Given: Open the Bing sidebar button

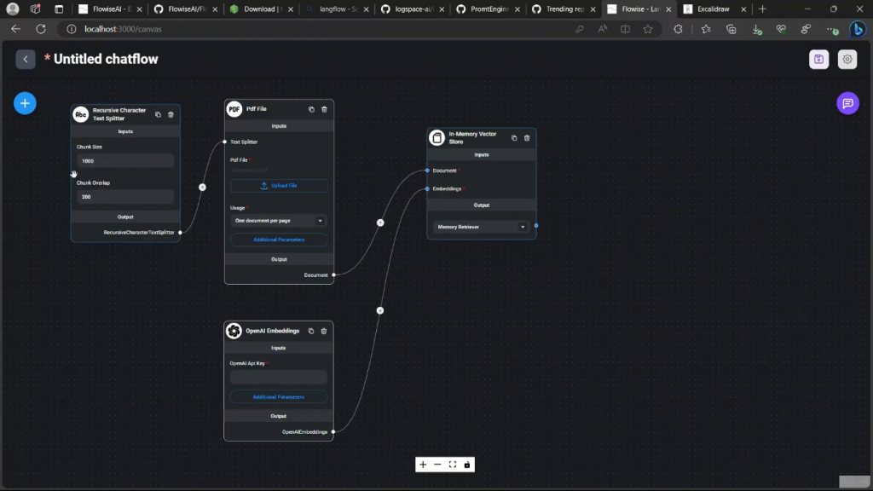Looking at the screenshot, I should click(858, 29).
